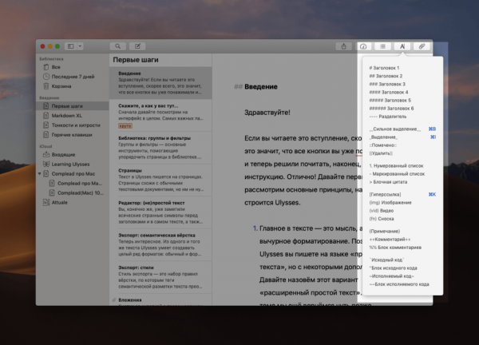Apply #### Заголовок 4 markup

point(389,92)
